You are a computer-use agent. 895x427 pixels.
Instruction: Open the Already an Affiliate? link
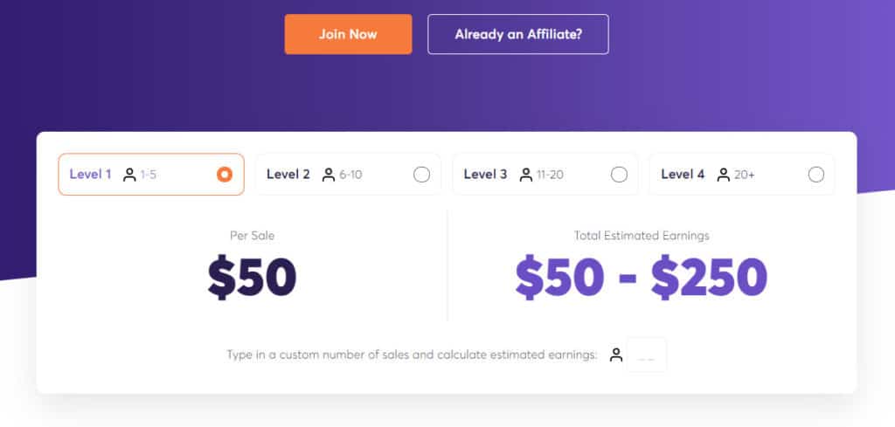coord(518,34)
